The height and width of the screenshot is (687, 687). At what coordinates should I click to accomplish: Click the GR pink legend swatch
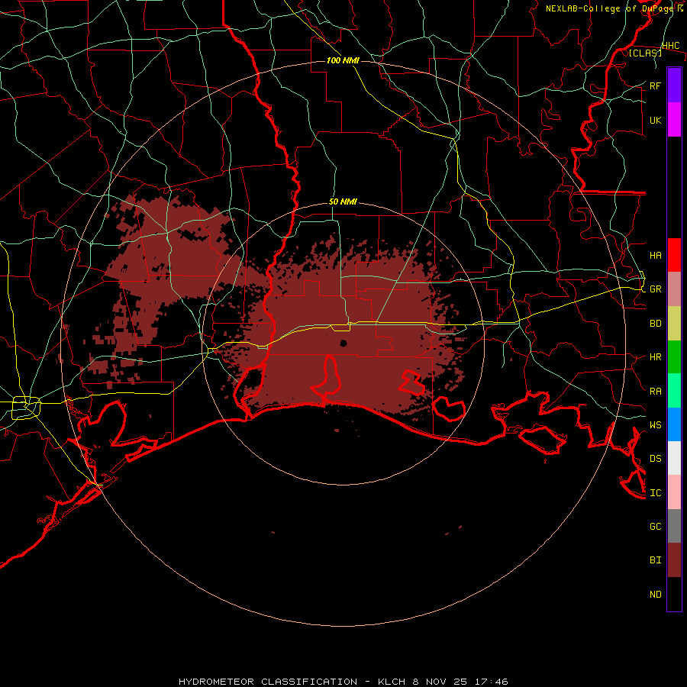(x=674, y=289)
